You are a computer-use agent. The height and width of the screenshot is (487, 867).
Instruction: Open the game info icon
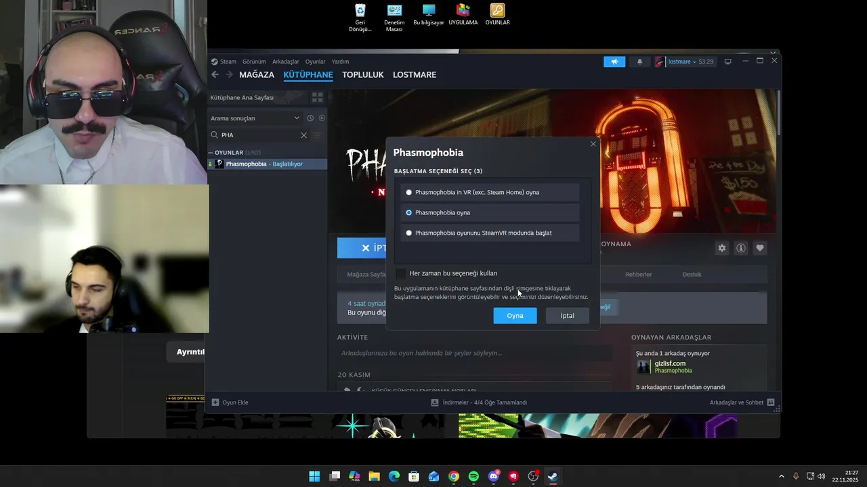click(741, 248)
